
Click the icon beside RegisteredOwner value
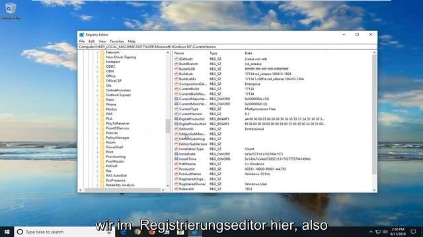click(x=176, y=184)
